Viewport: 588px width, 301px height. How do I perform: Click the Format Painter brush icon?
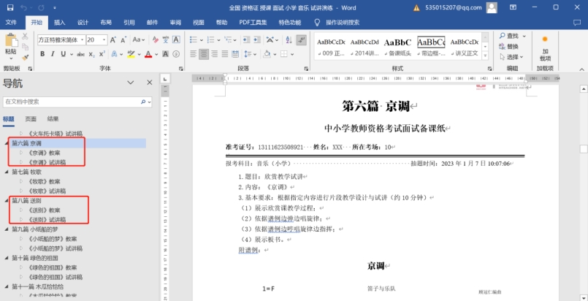(26, 57)
